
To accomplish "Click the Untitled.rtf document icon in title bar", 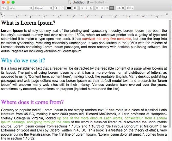I will (70, 2).
